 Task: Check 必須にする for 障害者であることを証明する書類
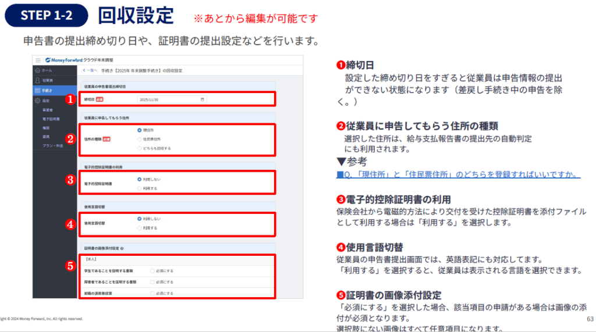[x=152, y=282]
